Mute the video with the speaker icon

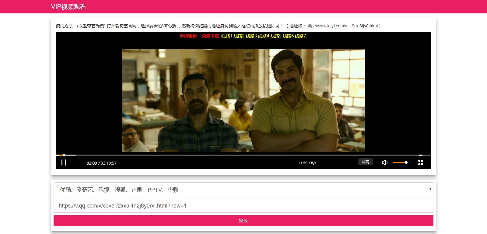(385, 162)
